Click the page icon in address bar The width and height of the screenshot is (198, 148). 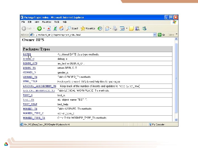(x=31, y=35)
